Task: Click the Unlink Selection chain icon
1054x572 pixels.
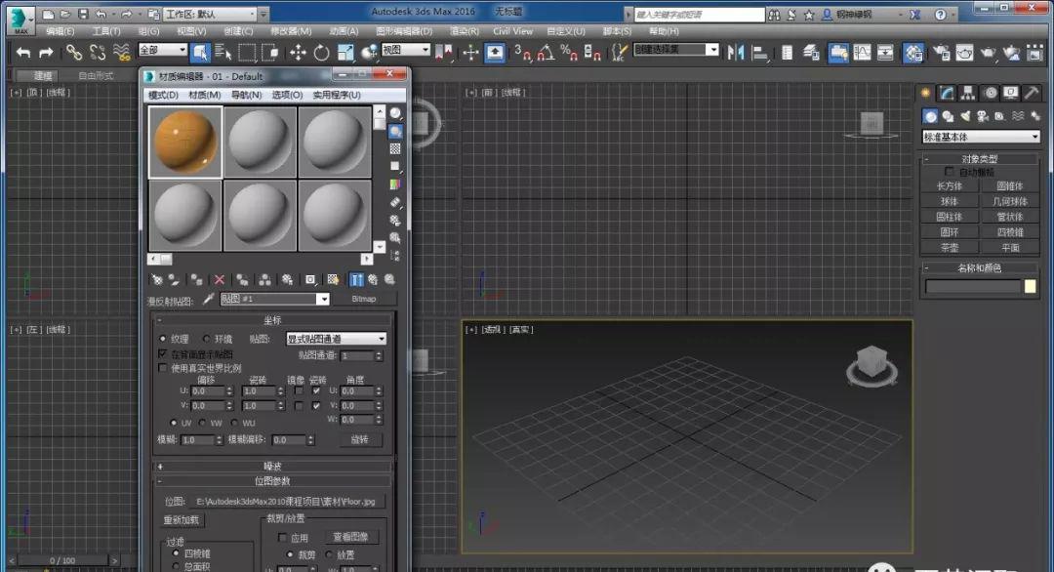Action: pyautogui.click(x=98, y=53)
